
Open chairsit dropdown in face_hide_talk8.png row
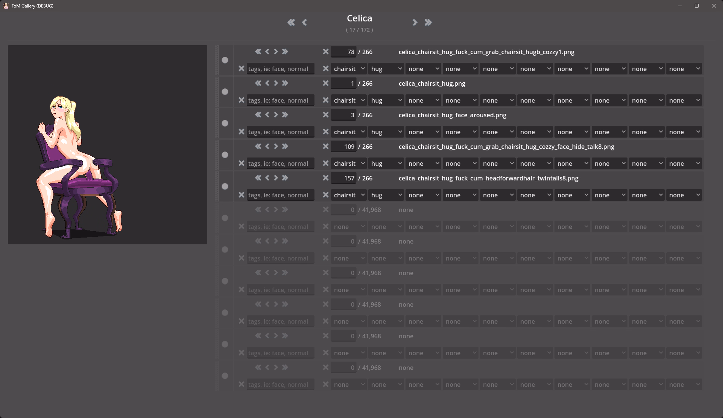coord(349,164)
